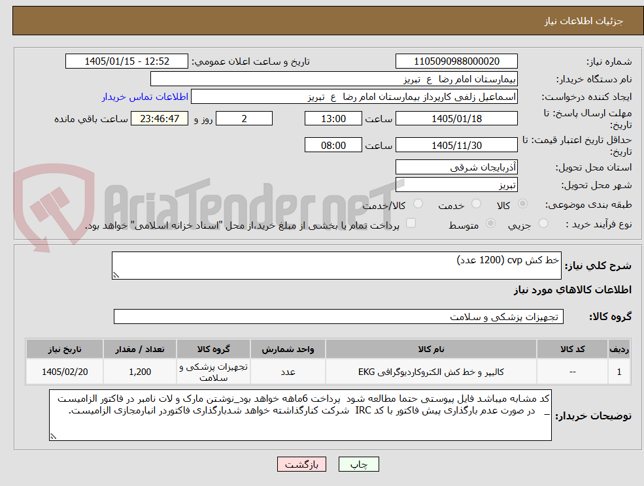Click the delivery city field تبریز
644x486 pixels.
point(456,185)
